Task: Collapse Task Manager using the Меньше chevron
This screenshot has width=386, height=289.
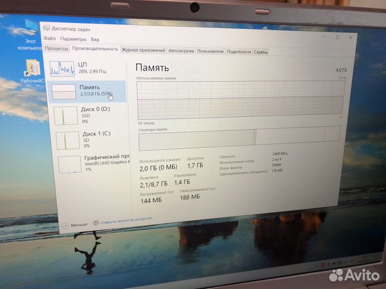Action: (66, 225)
